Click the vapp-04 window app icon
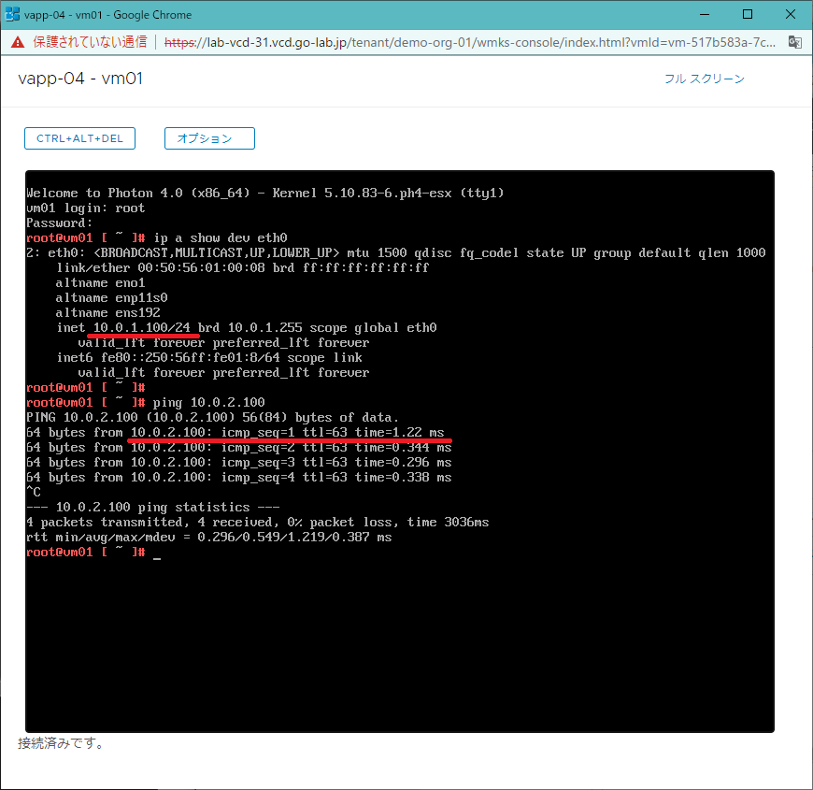 coord(12,14)
